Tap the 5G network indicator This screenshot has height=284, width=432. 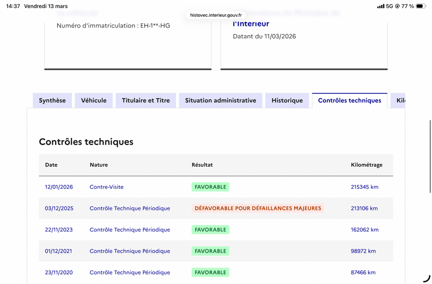(x=389, y=6)
